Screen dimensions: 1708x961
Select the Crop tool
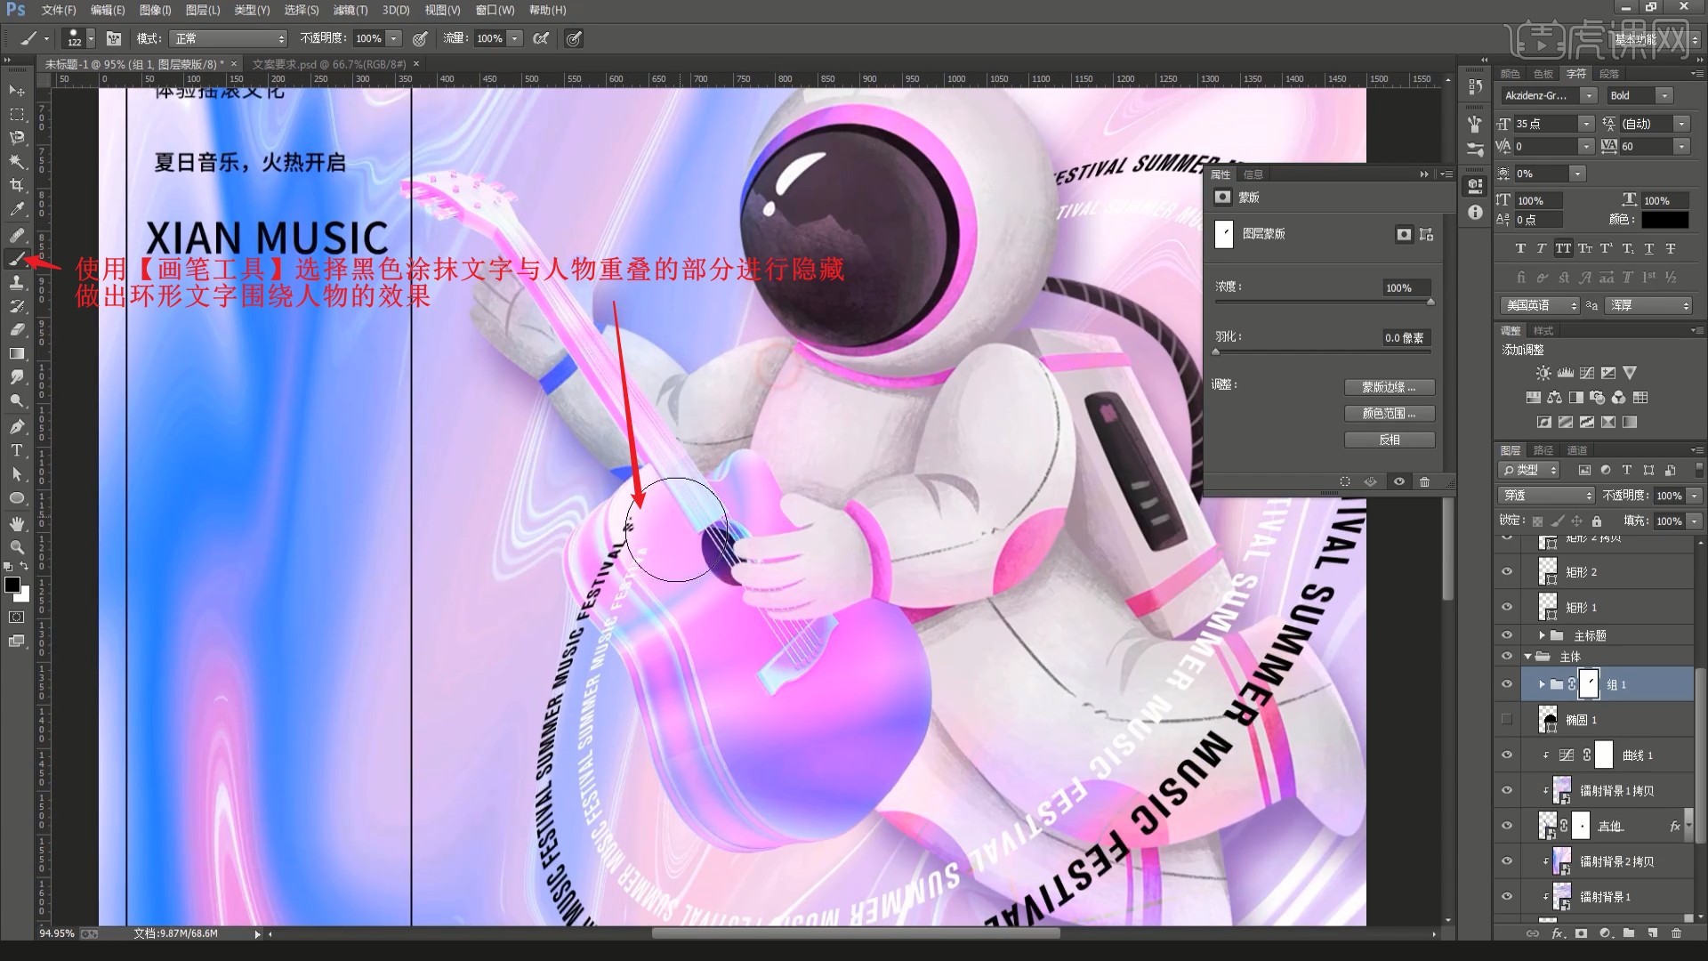point(17,185)
